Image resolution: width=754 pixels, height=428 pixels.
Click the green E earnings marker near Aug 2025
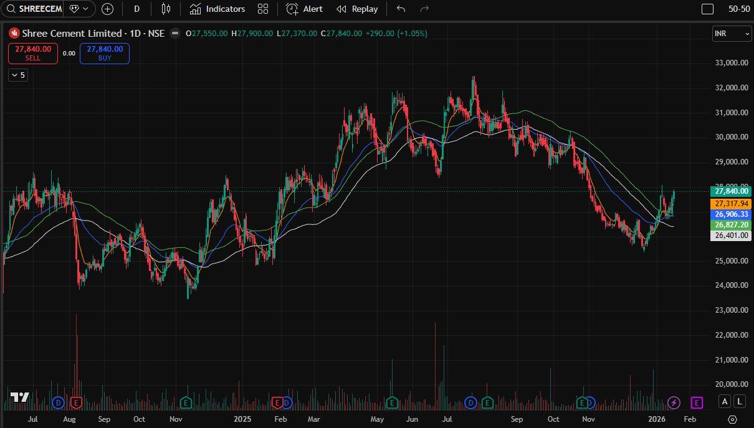pyautogui.click(x=487, y=402)
